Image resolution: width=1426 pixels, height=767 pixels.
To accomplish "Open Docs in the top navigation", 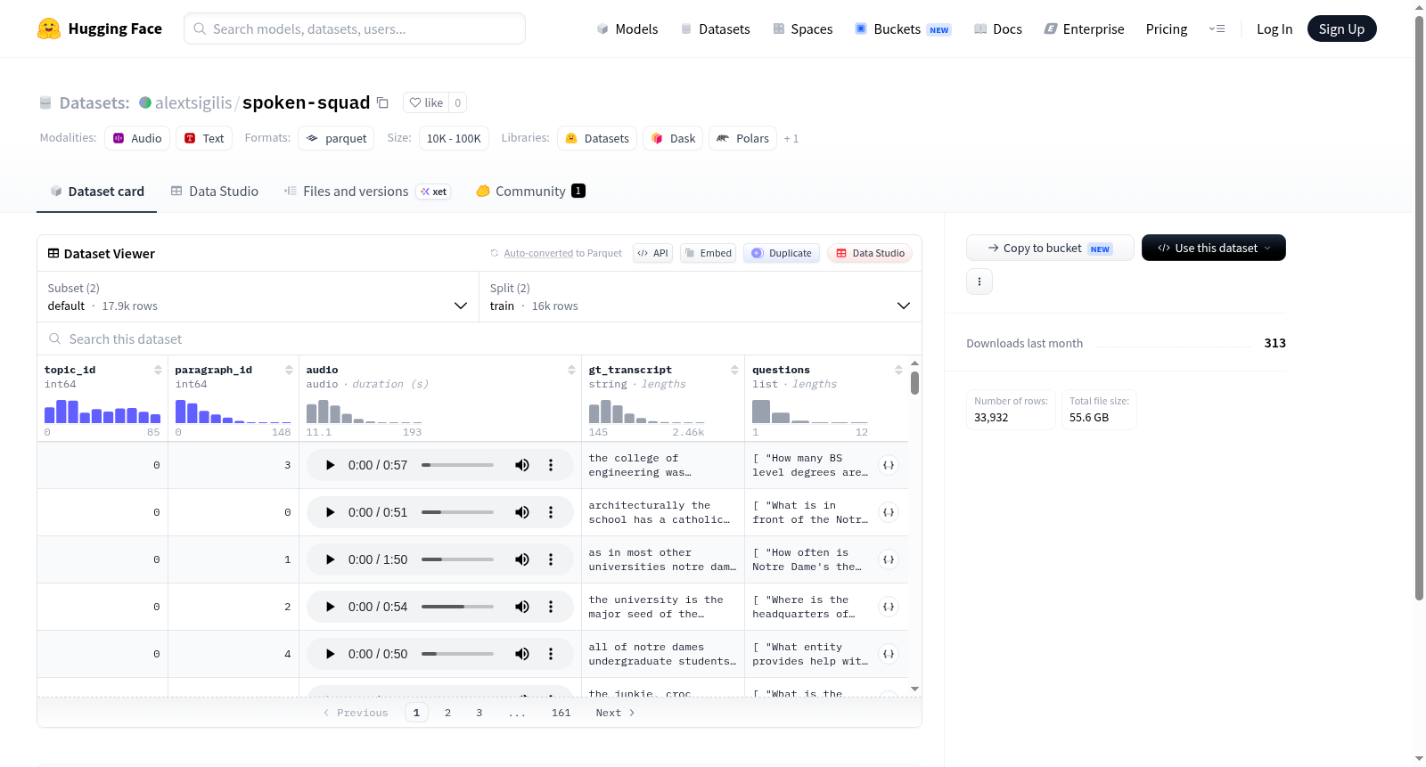I will 998,29.
